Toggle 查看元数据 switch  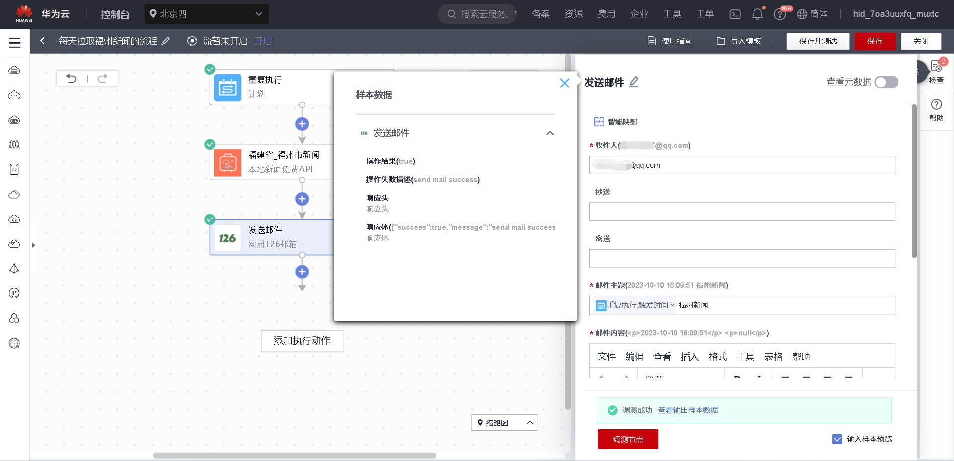pos(886,82)
